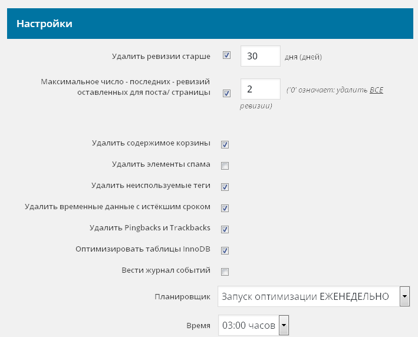Image resolution: width=418 pixels, height=337 pixels.
Task: Open the underlined 'ВСЕ' link
Action: [376, 91]
